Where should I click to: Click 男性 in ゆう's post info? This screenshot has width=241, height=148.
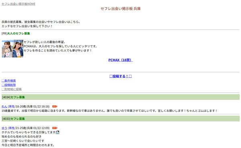click(x=12, y=128)
